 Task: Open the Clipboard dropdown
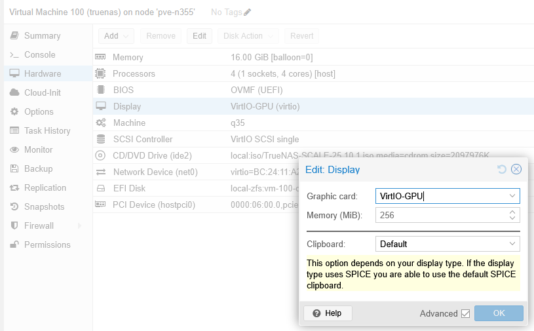click(512, 244)
